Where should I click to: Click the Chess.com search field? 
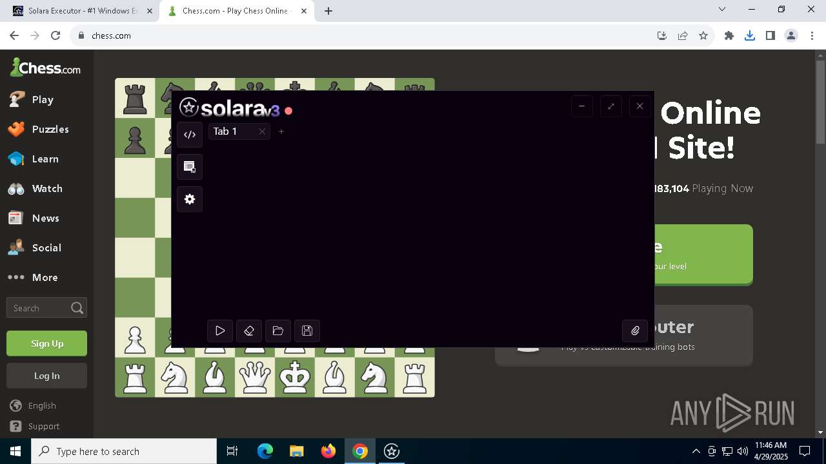(46, 308)
